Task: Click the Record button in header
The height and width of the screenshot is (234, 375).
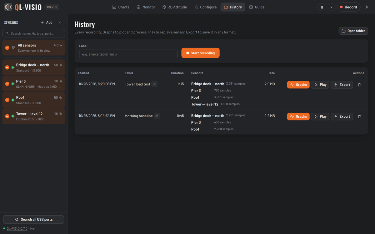Action: pyautogui.click(x=348, y=7)
